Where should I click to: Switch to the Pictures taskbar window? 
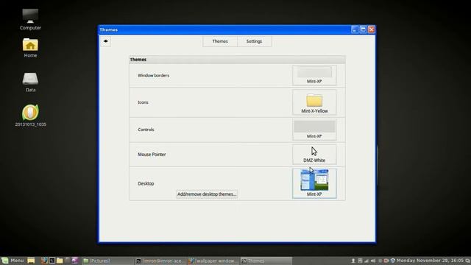[107, 261]
